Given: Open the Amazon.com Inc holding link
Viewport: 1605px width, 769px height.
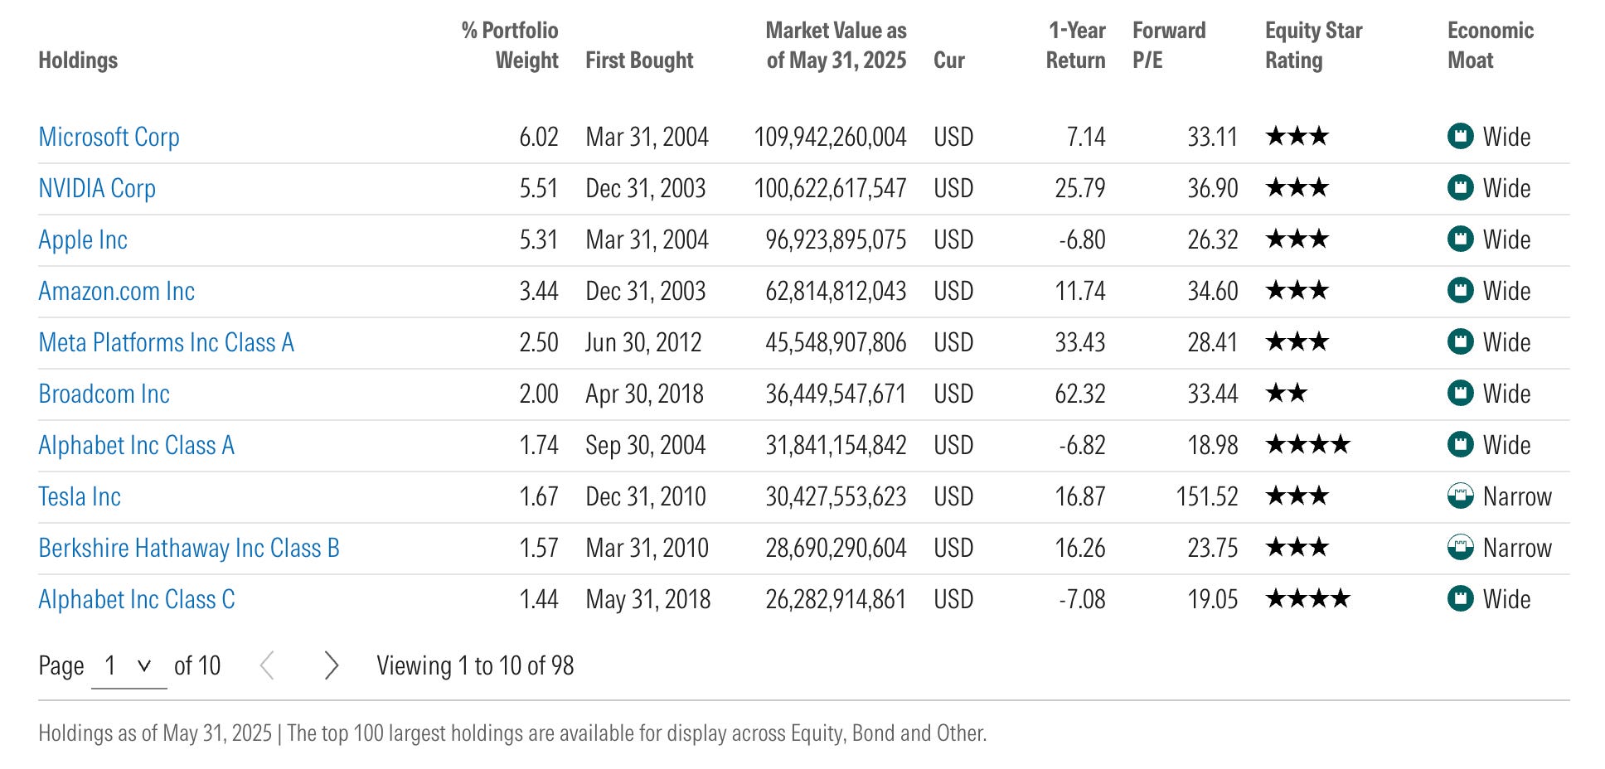Looking at the screenshot, I should (x=117, y=291).
